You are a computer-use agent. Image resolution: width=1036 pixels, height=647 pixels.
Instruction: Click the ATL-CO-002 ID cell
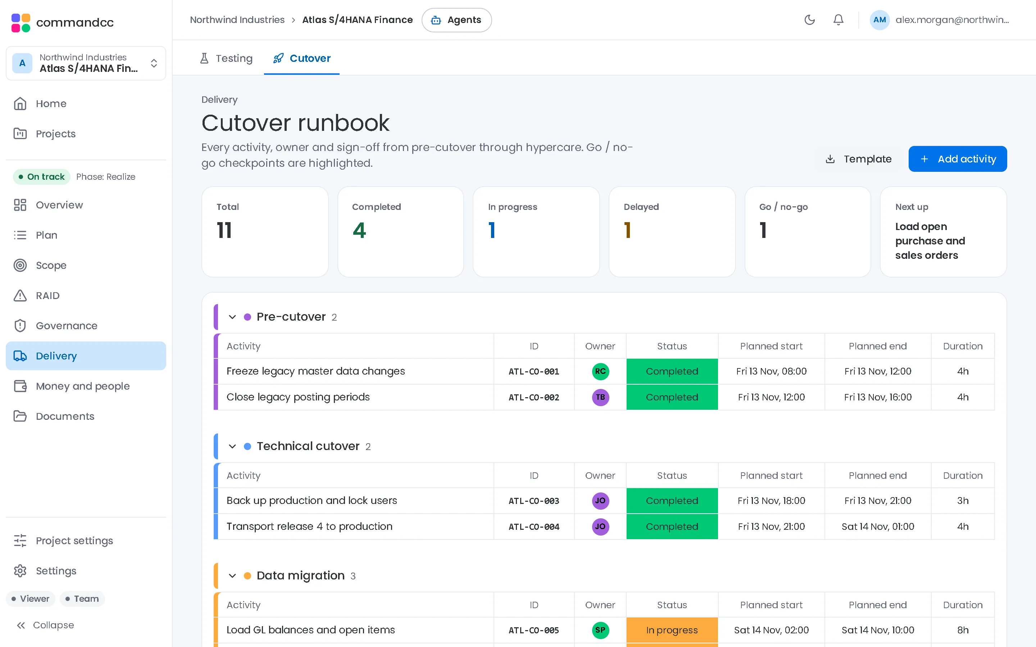(x=534, y=397)
